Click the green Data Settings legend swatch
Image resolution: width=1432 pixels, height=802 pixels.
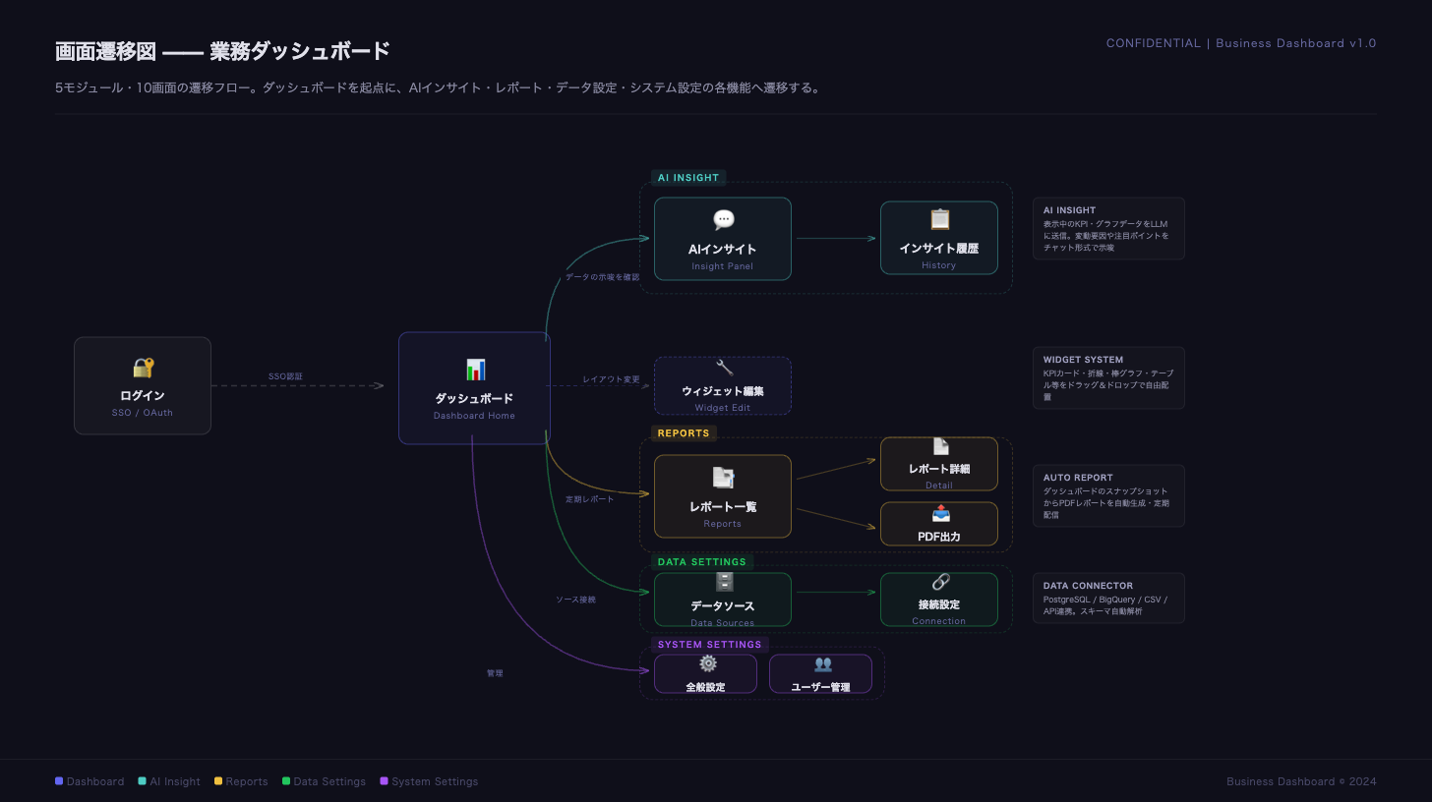click(286, 781)
